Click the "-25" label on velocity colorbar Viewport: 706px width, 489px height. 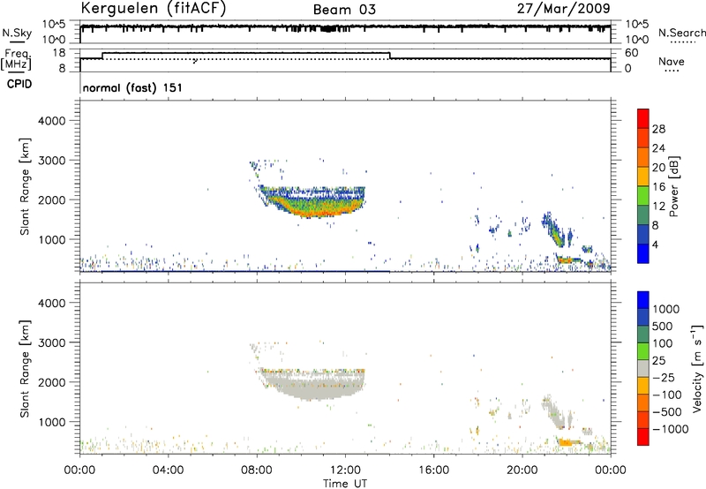click(x=664, y=378)
